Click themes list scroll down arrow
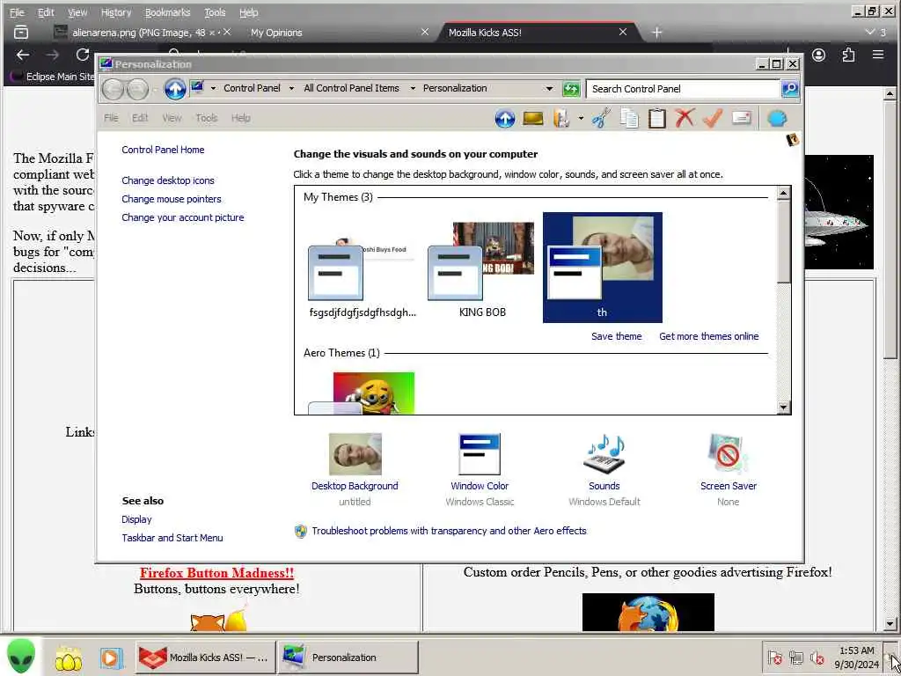This screenshot has width=901, height=676. [x=784, y=407]
